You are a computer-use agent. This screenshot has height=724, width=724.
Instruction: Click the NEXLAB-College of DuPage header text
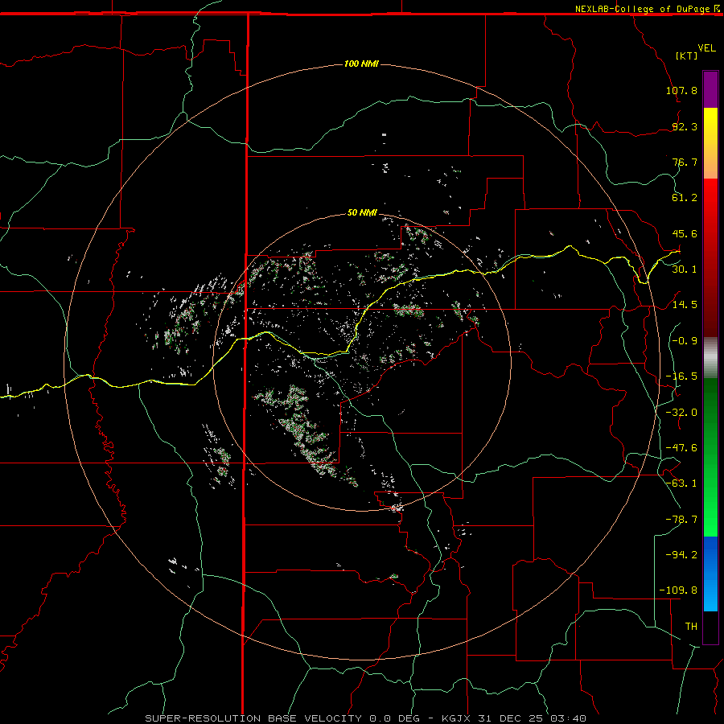click(x=642, y=9)
